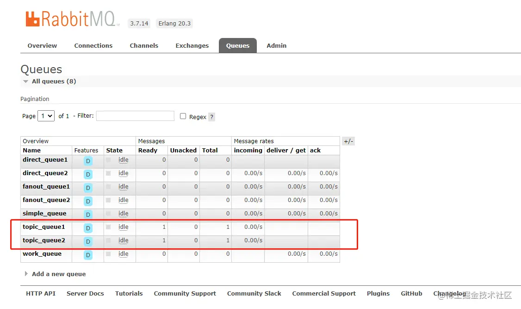The height and width of the screenshot is (309, 521).
Task: Click the idle state text for topic_queue1
Action: click(123, 227)
